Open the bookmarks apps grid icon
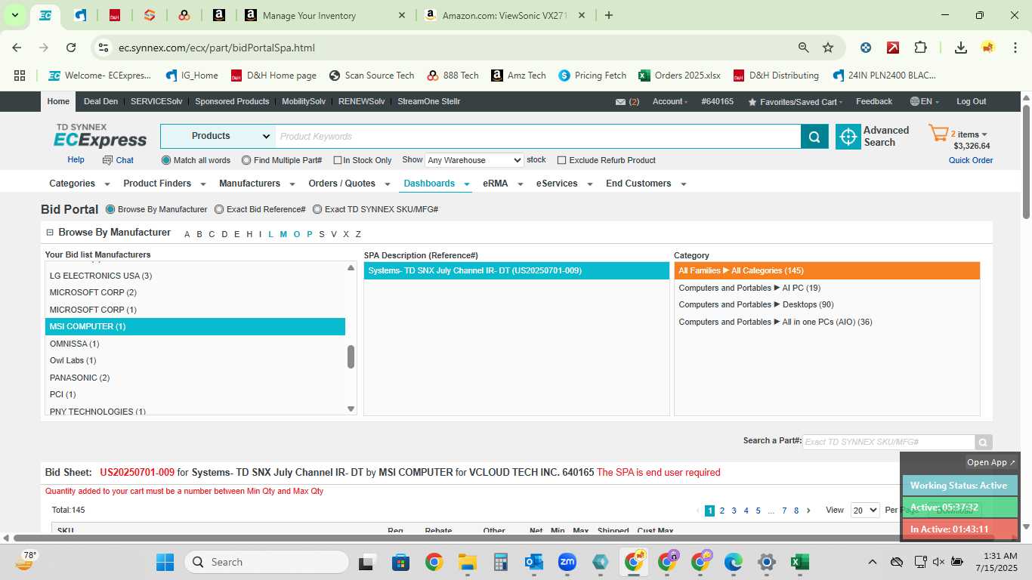This screenshot has width=1032, height=580. tap(20, 76)
